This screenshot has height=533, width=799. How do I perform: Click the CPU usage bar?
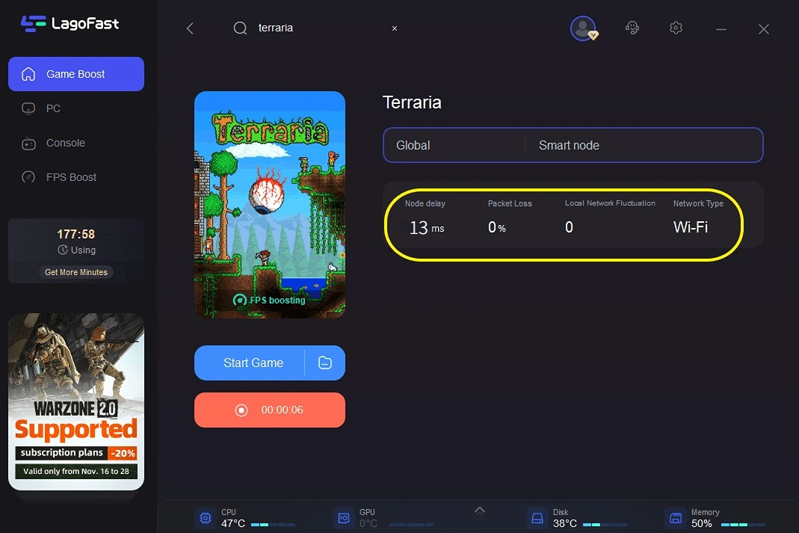[273, 524]
